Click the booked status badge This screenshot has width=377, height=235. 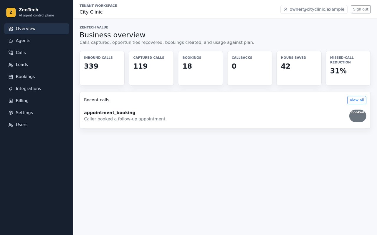click(x=358, y=116)
